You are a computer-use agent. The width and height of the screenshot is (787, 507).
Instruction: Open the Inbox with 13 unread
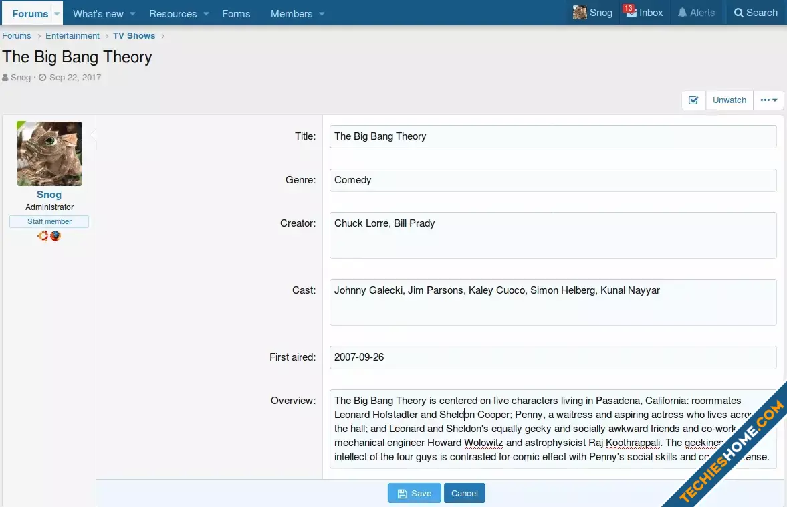tap(645, 13)
